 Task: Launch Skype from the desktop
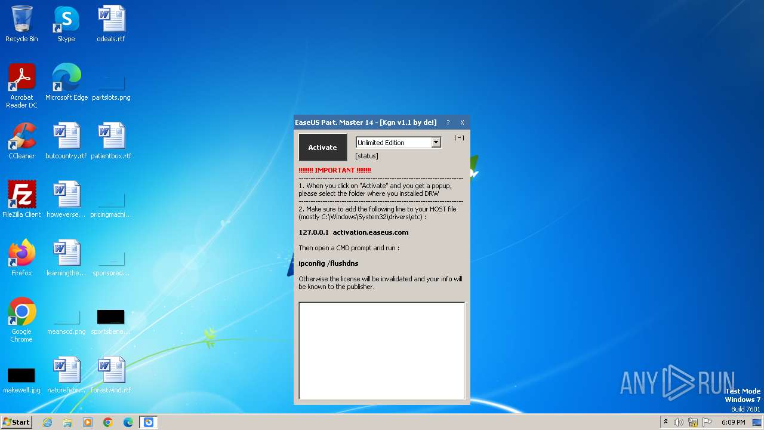(x=66, y=24)
